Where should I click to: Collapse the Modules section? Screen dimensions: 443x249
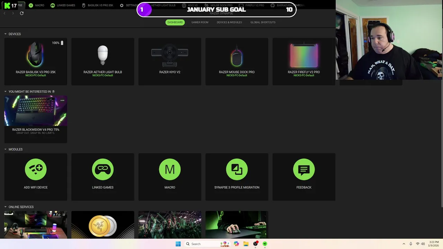point(6,149)
